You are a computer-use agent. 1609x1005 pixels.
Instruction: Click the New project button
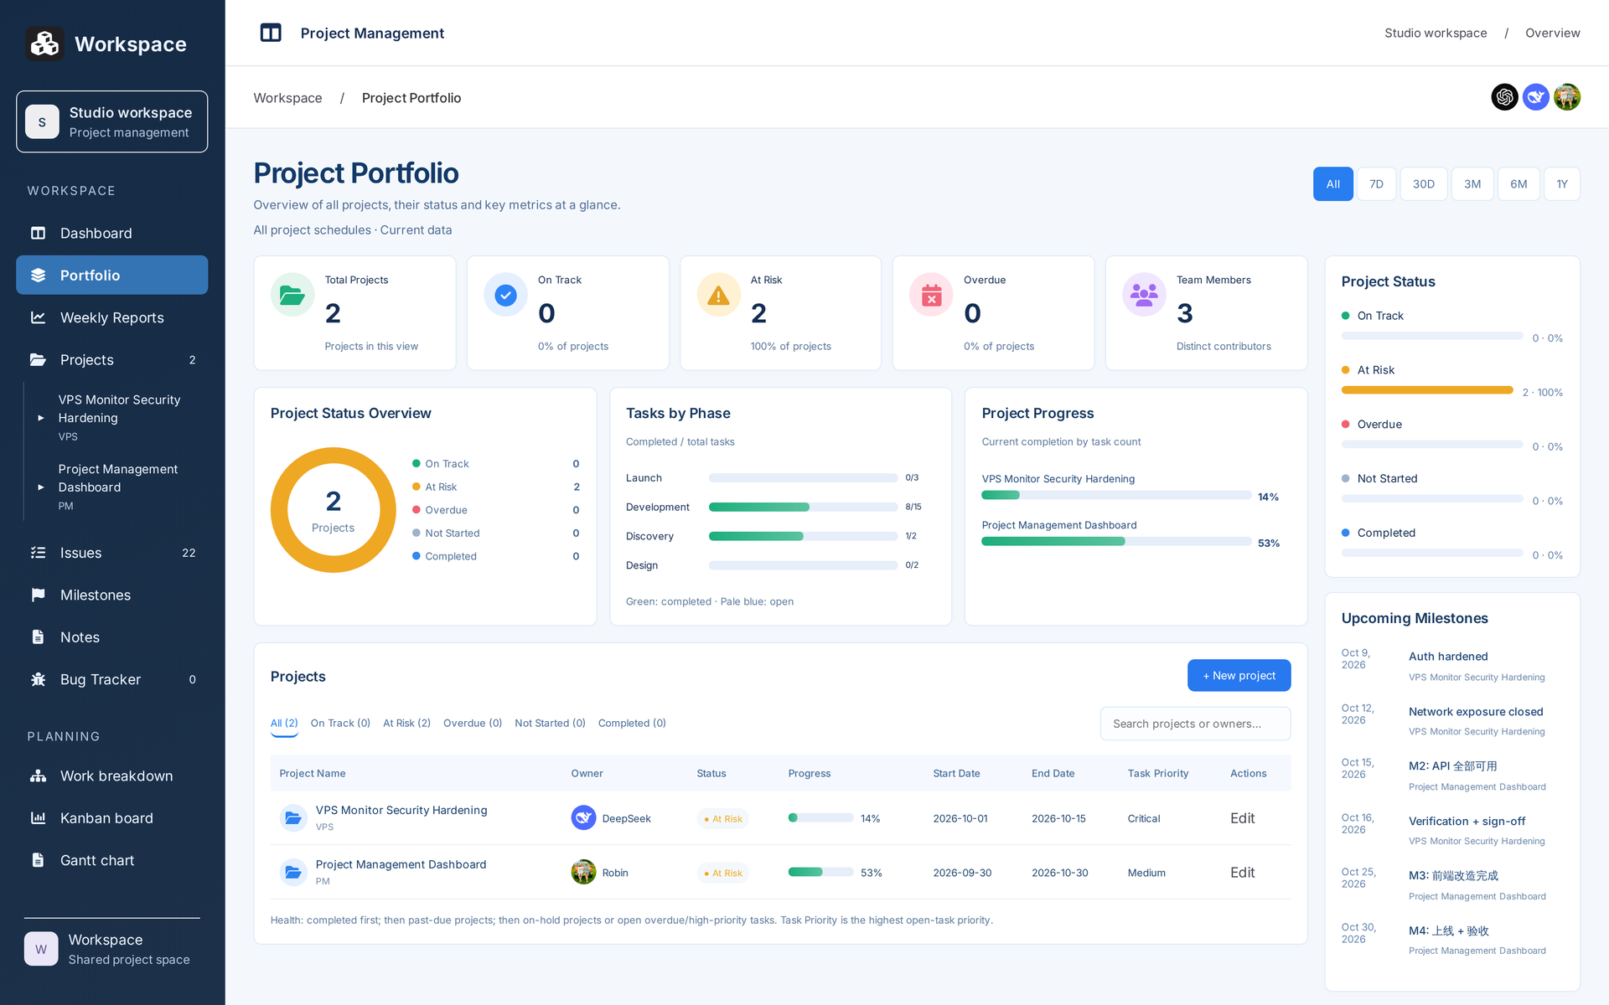pyautogui.click(x=1239, y=675)
